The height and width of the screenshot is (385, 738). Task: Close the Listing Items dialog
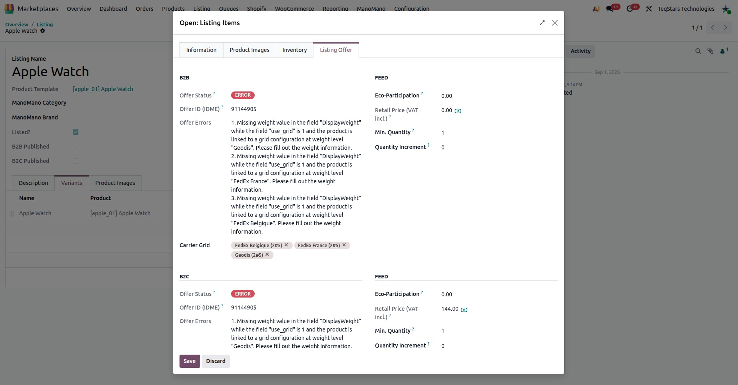555,23
